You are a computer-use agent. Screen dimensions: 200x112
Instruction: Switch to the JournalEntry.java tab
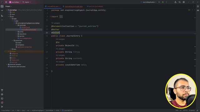pyautogui.click(x=53, y=6)
